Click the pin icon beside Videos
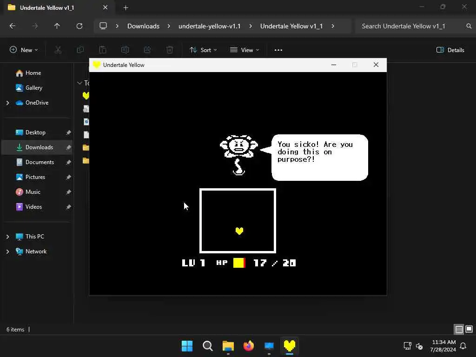The width and height of the screenshot is (476, 357). [69, 207]
